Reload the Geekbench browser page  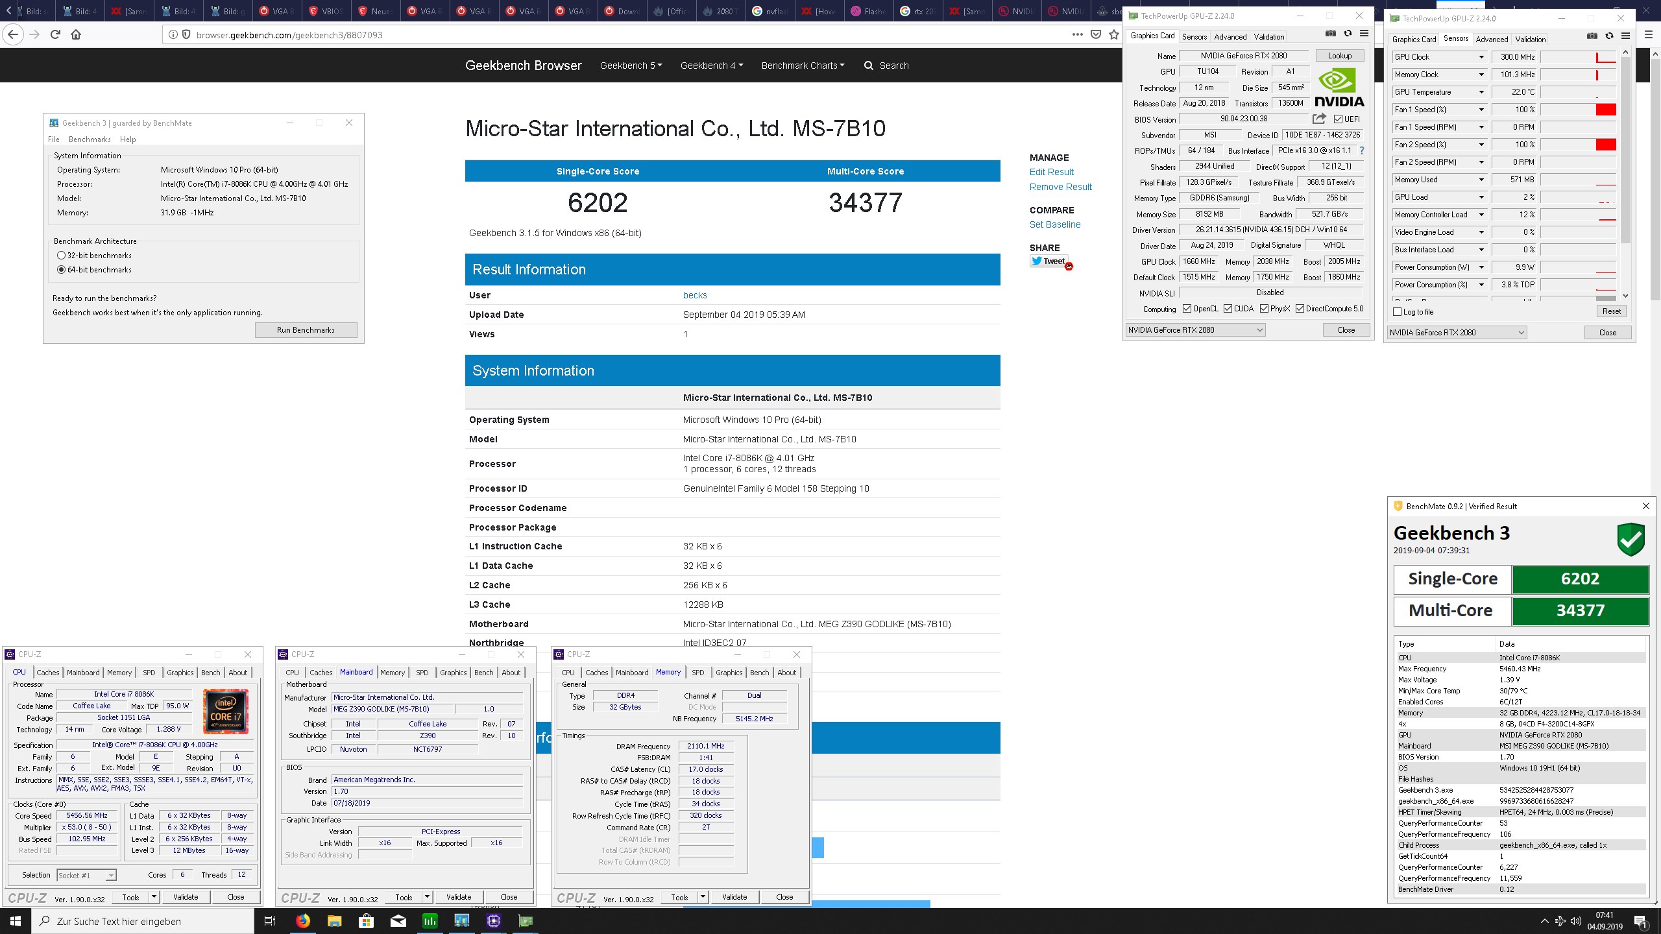pos(55,34)
